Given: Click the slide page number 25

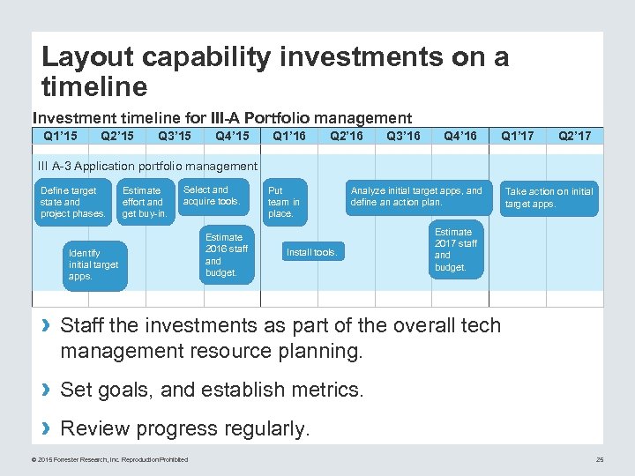Looking at the screenshot, I should pos(600,459).
